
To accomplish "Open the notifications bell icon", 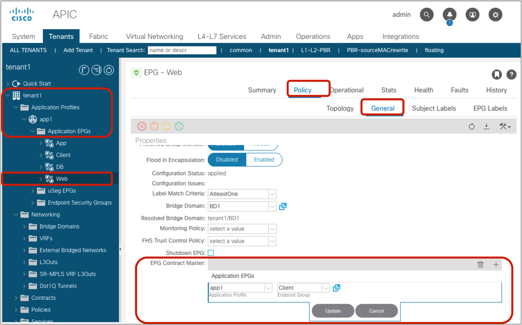I will (x=449, y=15).
